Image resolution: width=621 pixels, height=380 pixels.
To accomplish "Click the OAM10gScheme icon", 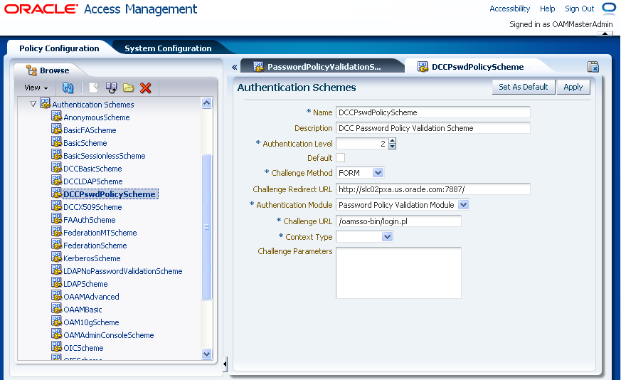I will [56, 322].
